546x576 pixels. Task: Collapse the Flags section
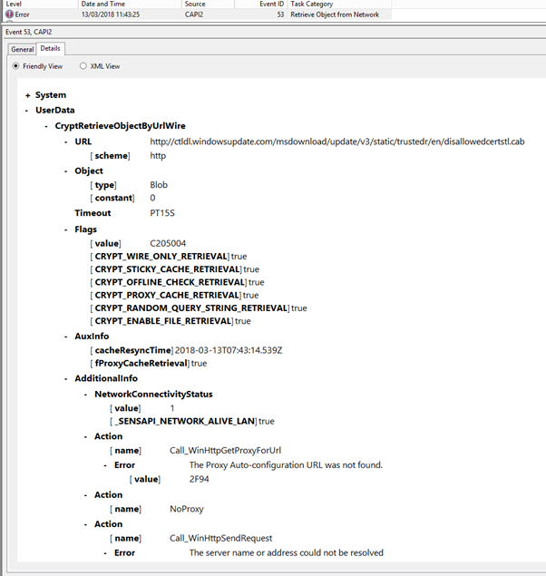66,229
